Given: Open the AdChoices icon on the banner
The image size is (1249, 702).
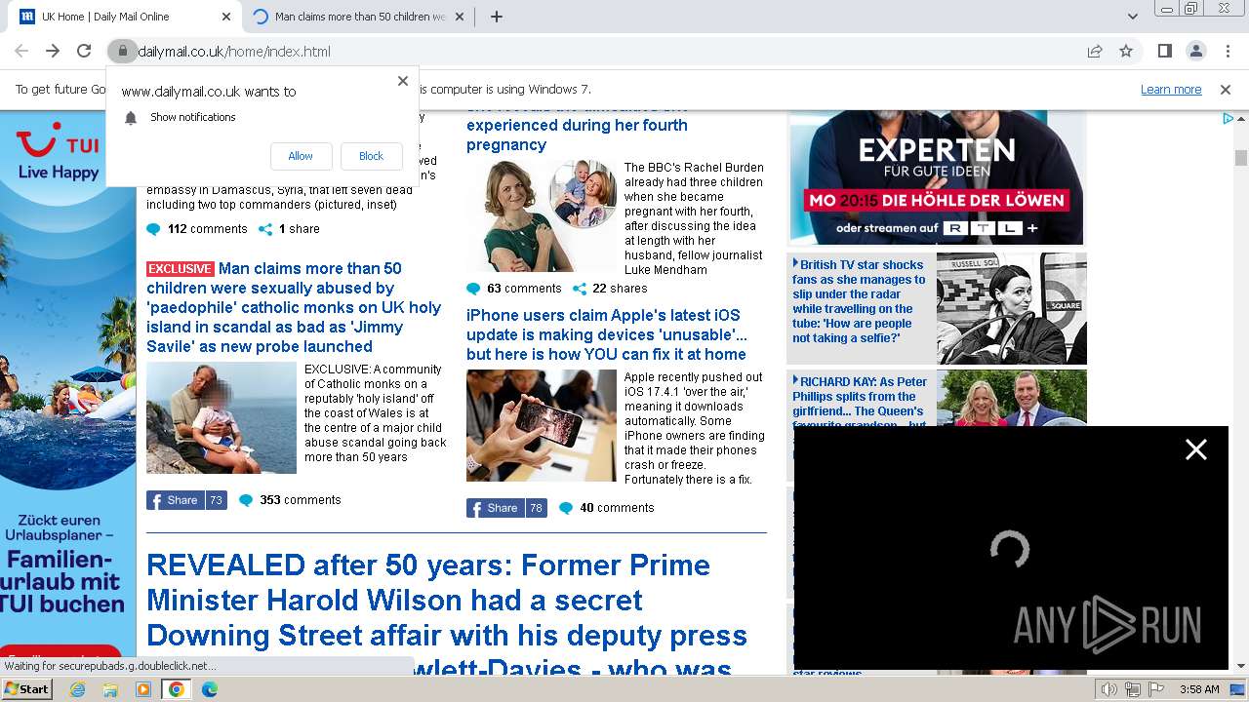Looking at the screenshot, I should coord(1229,119).
